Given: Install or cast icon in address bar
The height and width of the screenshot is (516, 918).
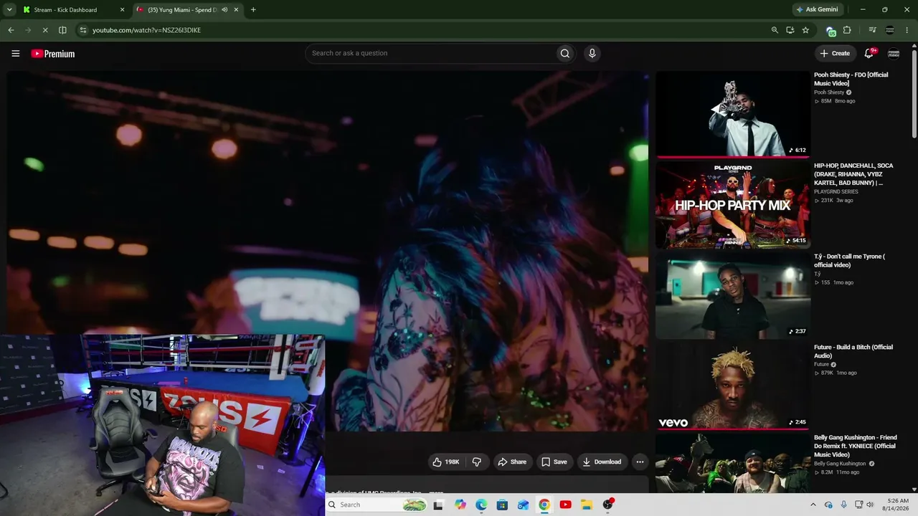Looking at the screenshot, I should point(790,30).
